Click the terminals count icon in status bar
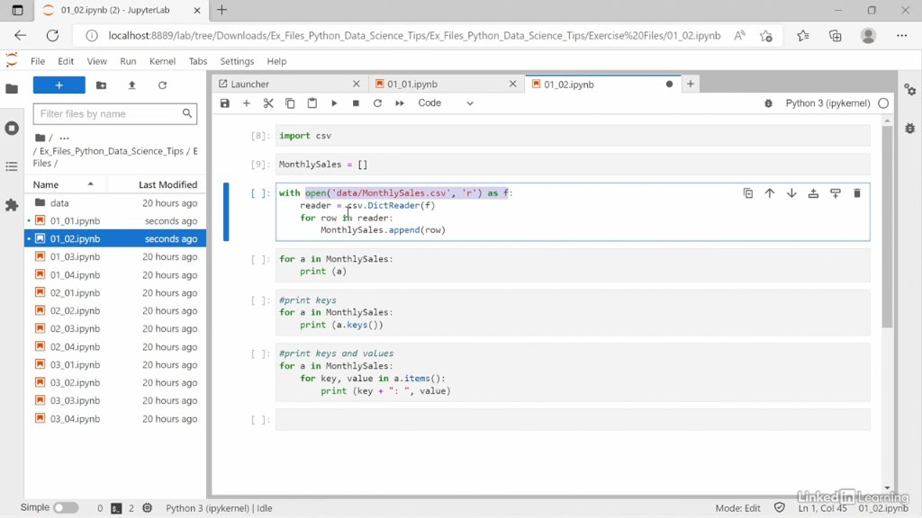Image resolution: width=922 pixels, height=518 pixels. pos(116,508)
